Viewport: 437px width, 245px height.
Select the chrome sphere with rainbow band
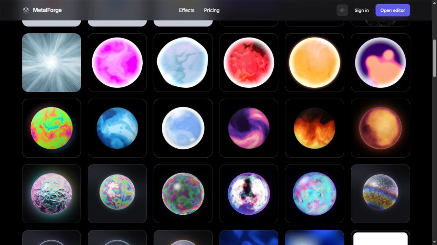(380, 194)
